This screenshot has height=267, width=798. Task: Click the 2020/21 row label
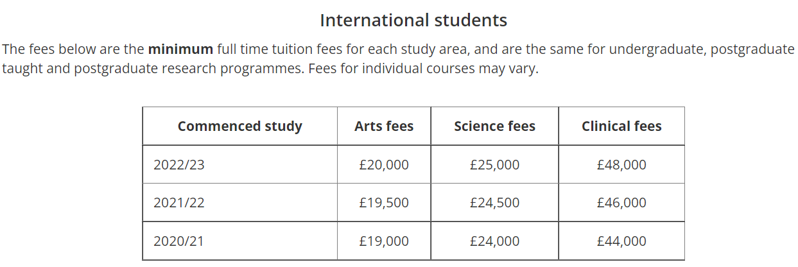pos(179,241)
